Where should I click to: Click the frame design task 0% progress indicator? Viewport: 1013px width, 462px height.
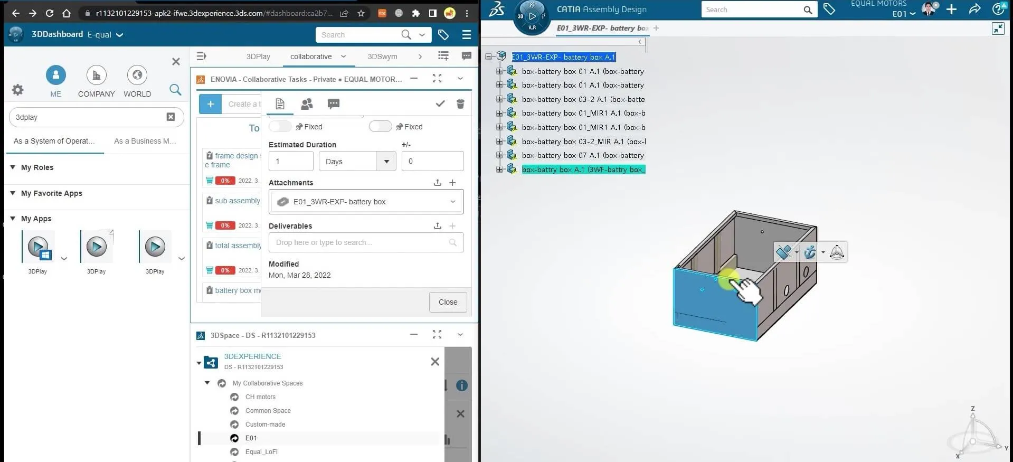tap(225, 181)
